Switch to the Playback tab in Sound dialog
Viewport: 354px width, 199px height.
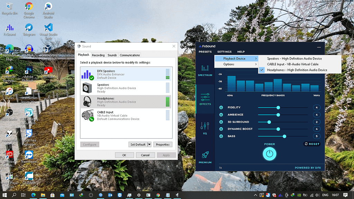[84, 55]
